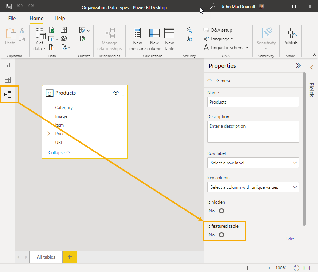Create a New measure
This screenshot has height=272, width=318.
(x=137, y=40)
